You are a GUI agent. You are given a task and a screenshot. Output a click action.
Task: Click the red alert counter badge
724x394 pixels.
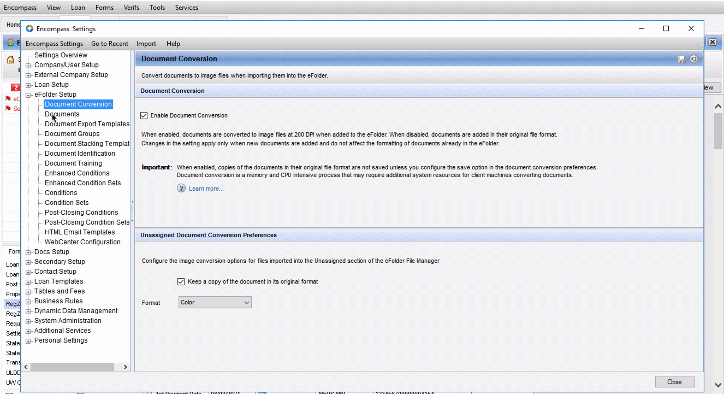click(15, 87)
